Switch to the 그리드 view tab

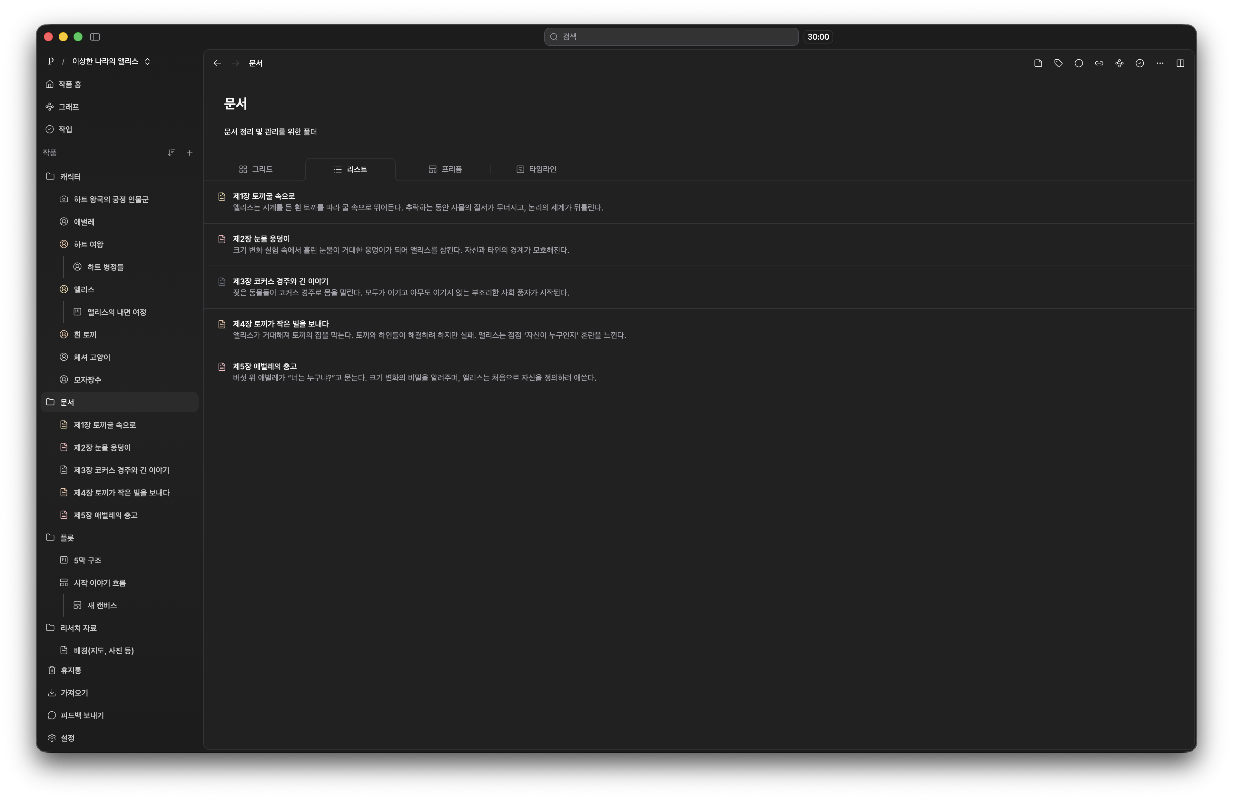[x=255, y=169]
